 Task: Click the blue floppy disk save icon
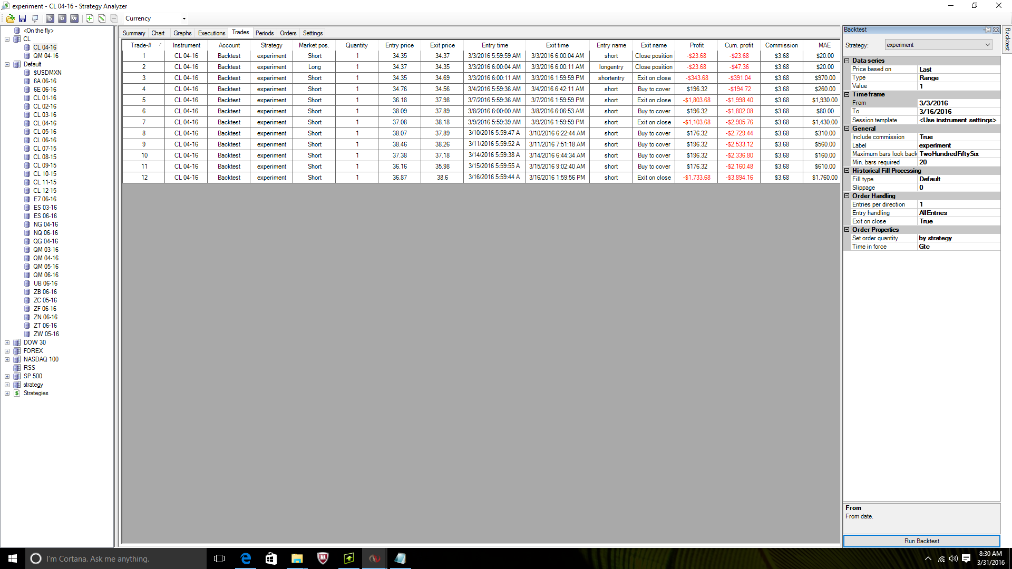[22, 18]
